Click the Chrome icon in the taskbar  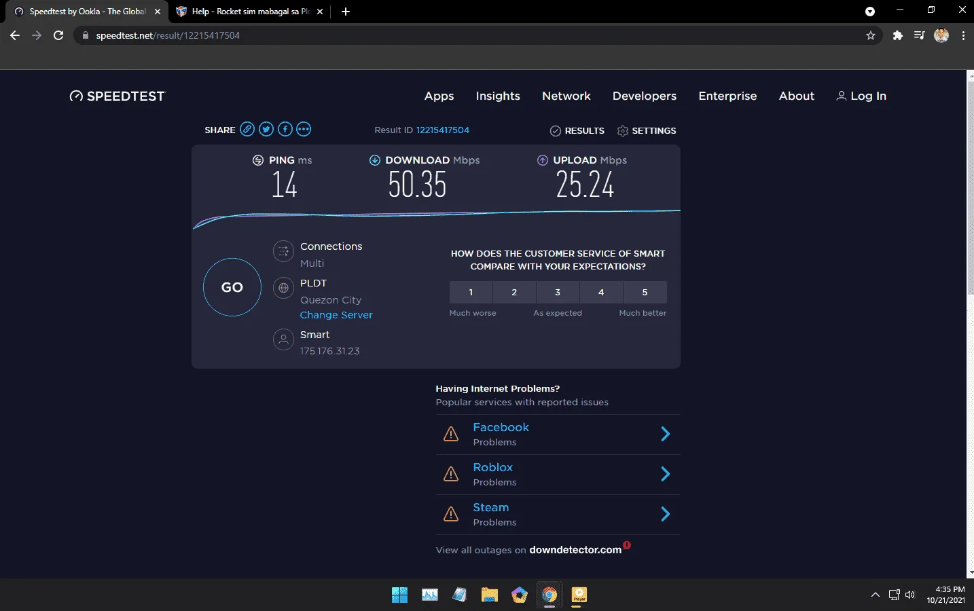tap(549, 595)
